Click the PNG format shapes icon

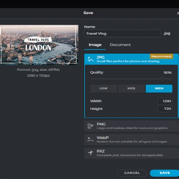[91, 126]
